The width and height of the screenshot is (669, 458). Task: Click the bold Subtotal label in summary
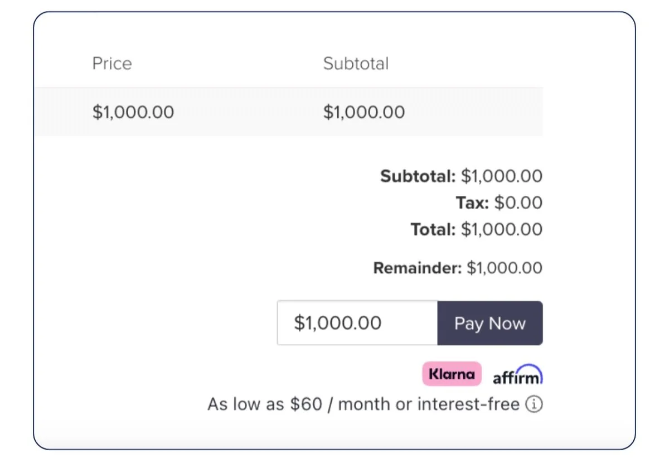pyautogui.click(x=418, y=177)
